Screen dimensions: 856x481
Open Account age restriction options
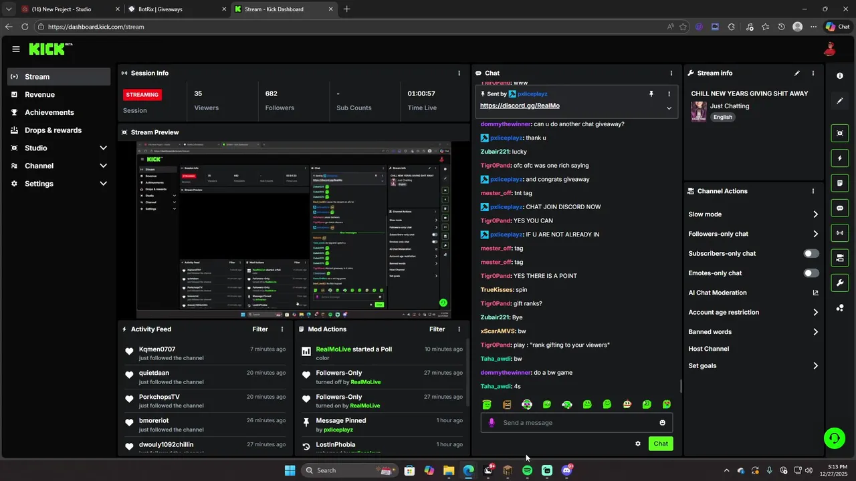753,312
